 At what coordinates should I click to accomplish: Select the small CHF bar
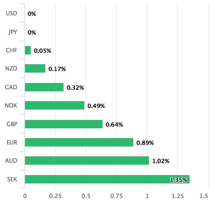(28, 50)
